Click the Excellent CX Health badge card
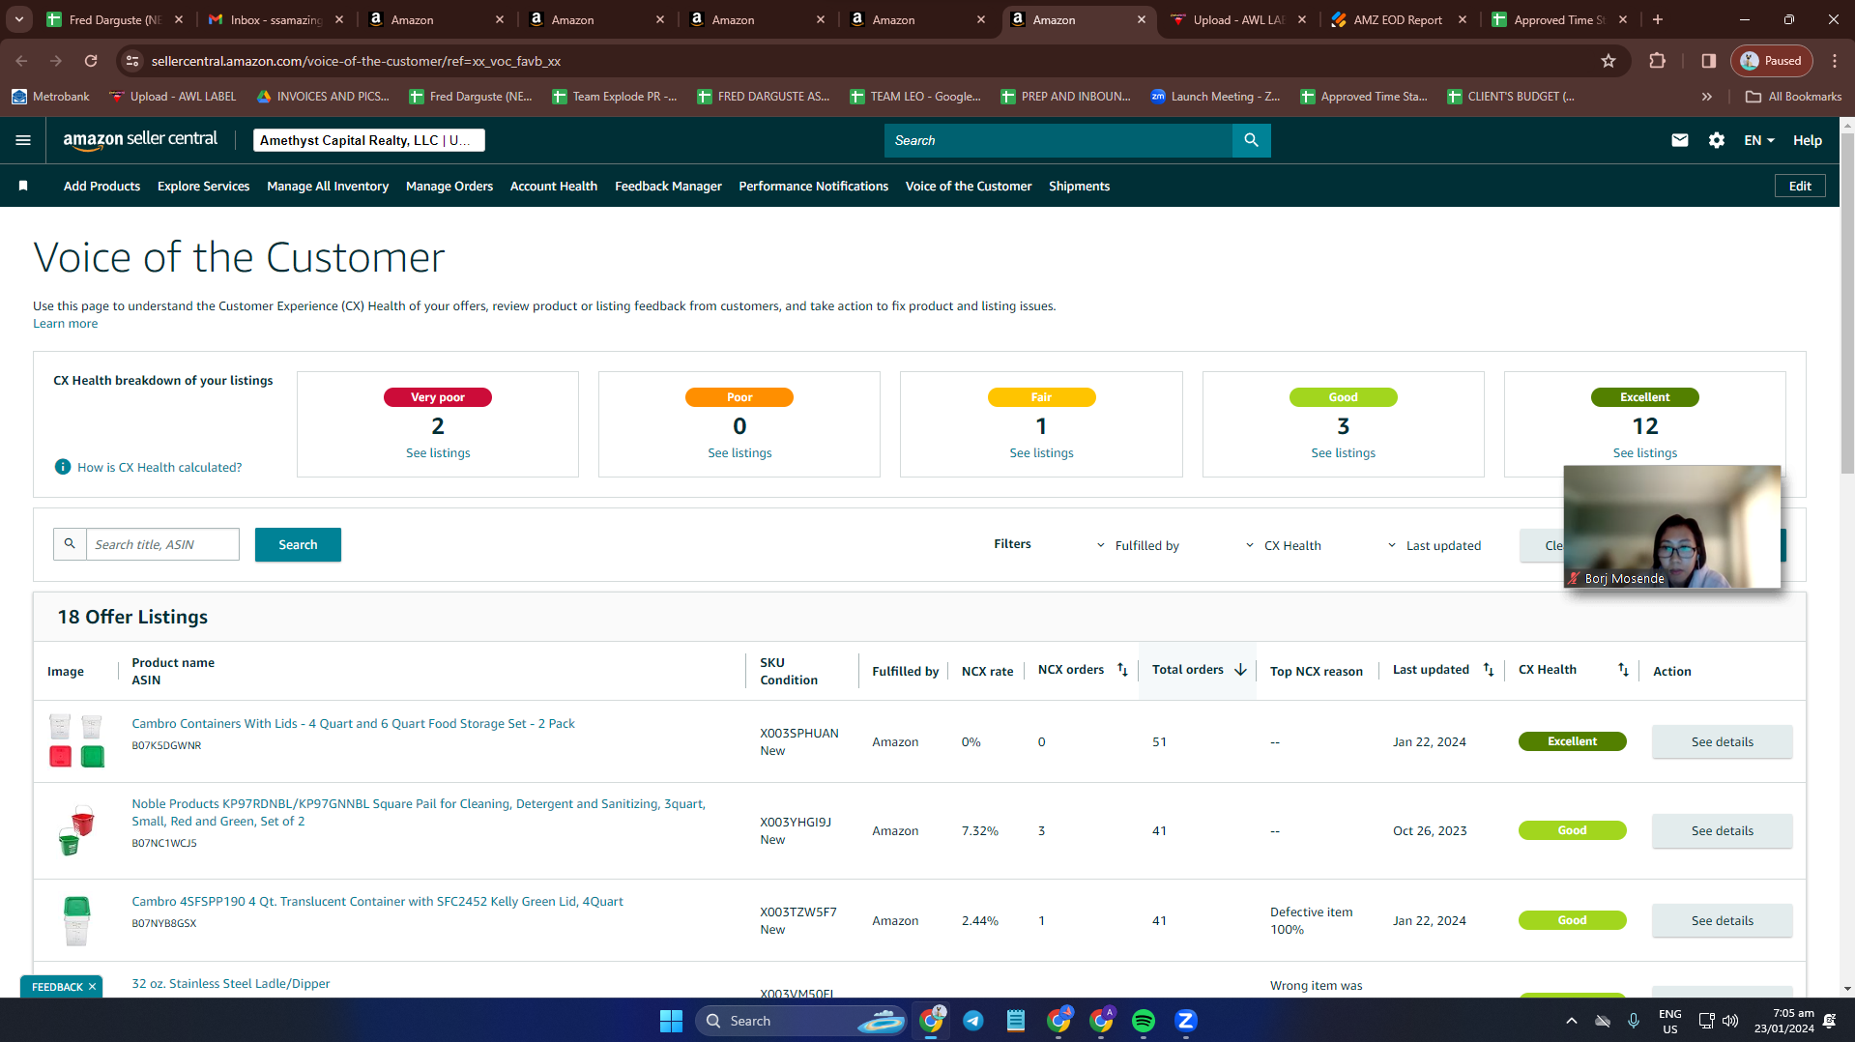 click(x=1644, y=423)
